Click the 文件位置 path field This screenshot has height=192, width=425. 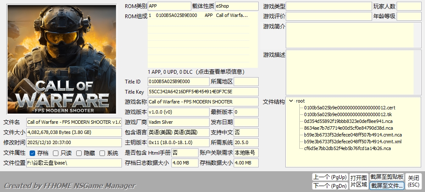tap(74, 163)
